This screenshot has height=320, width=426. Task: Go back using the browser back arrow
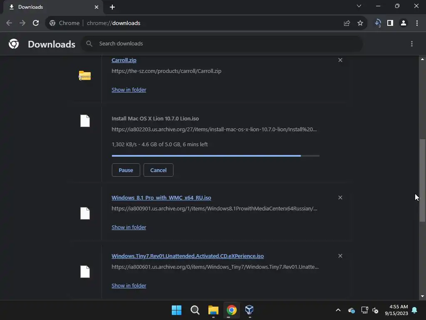9,23
